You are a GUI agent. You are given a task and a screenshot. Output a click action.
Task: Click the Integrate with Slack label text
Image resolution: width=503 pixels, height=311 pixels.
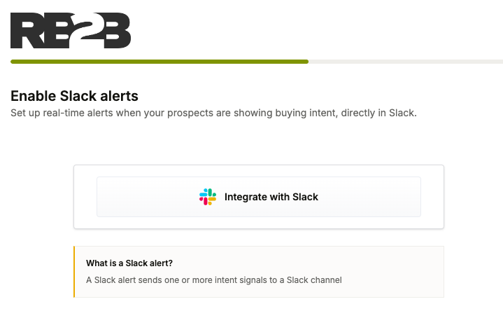point(271,197)
